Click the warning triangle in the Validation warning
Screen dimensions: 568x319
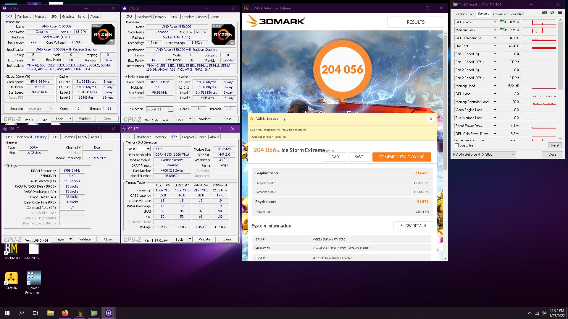[x=252, y=118]
